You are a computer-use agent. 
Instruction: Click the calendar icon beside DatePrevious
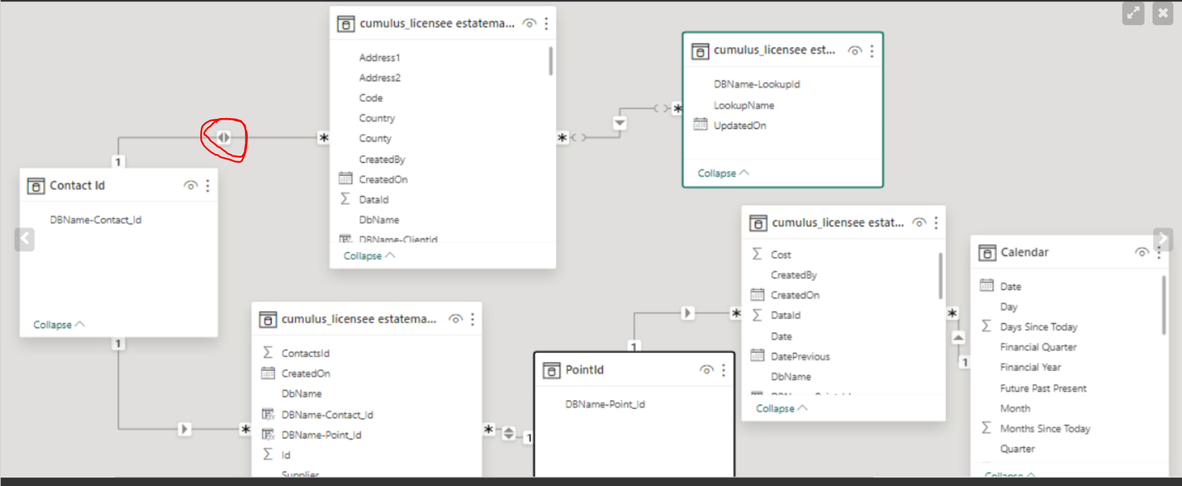pyautogui.click(x=758, y=356)
